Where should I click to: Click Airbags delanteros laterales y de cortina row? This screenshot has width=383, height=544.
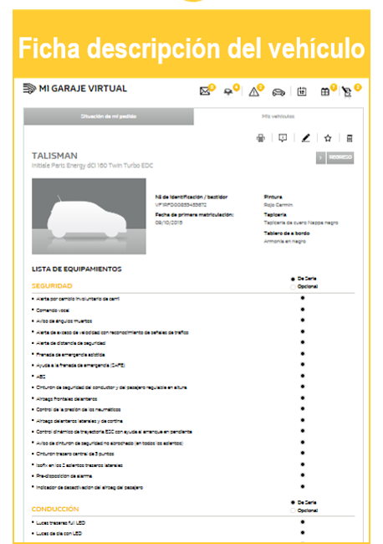[x=193, y=421]
